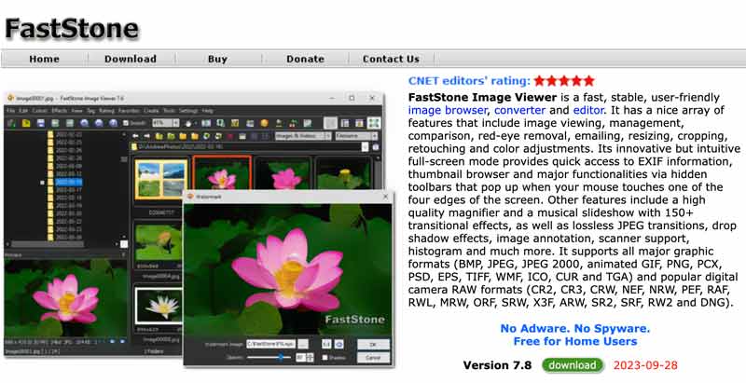Click OK in the Watermark dialog
746x383 pixels.
click(374, 344)
